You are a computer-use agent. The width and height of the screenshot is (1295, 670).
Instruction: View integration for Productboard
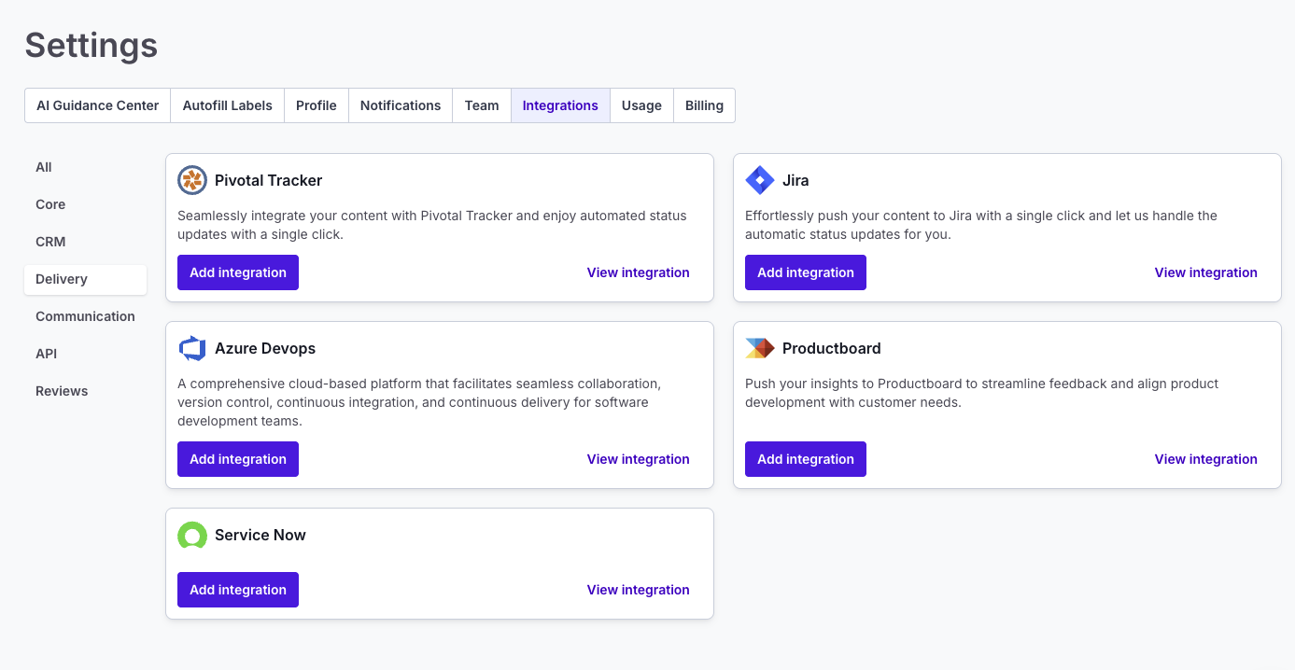pyautogui.click(x=1206, y=459)
